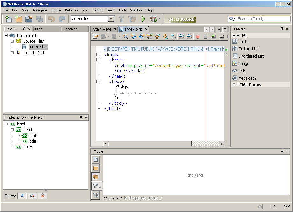Toggle show tasks in all opened projects
The width and height of the screenshot is (293, 212).
[95, 177]
